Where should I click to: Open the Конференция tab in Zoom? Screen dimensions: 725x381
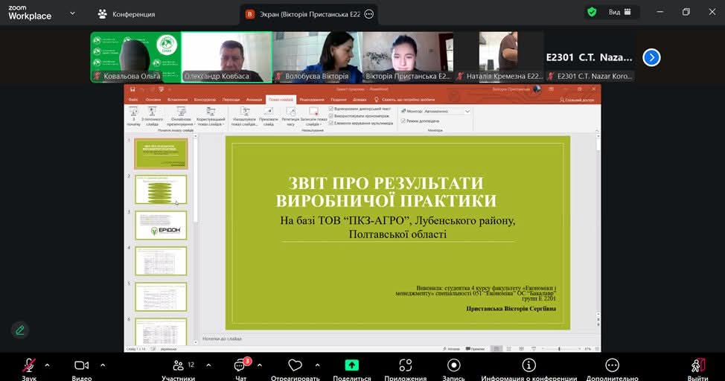(127, 14)
